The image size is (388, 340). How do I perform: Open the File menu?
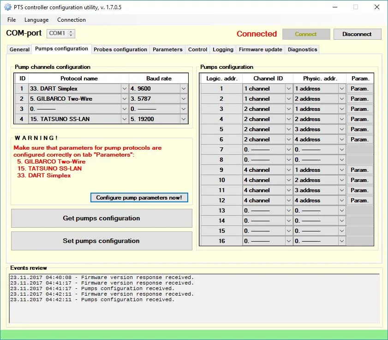click(x=12, y=20)
